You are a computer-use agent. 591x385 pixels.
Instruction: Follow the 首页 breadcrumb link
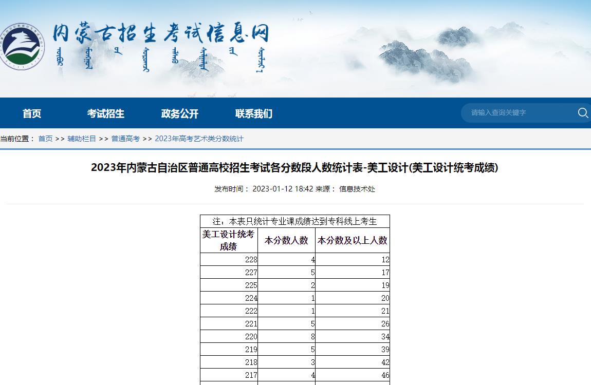point(46,139)
